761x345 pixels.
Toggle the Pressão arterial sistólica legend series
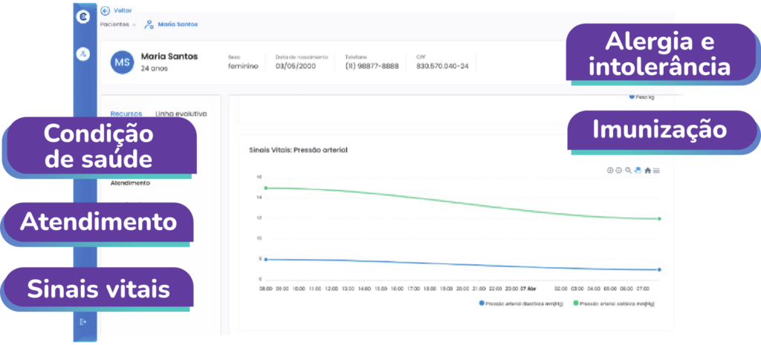(x=613, y=303)
